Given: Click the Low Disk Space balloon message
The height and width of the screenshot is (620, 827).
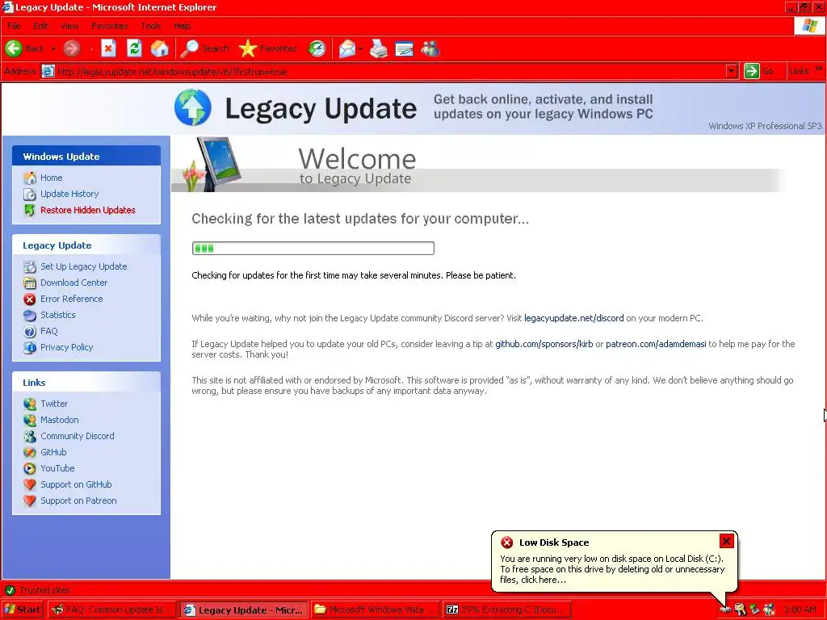Looking at the screenshot, I should 612,569.
